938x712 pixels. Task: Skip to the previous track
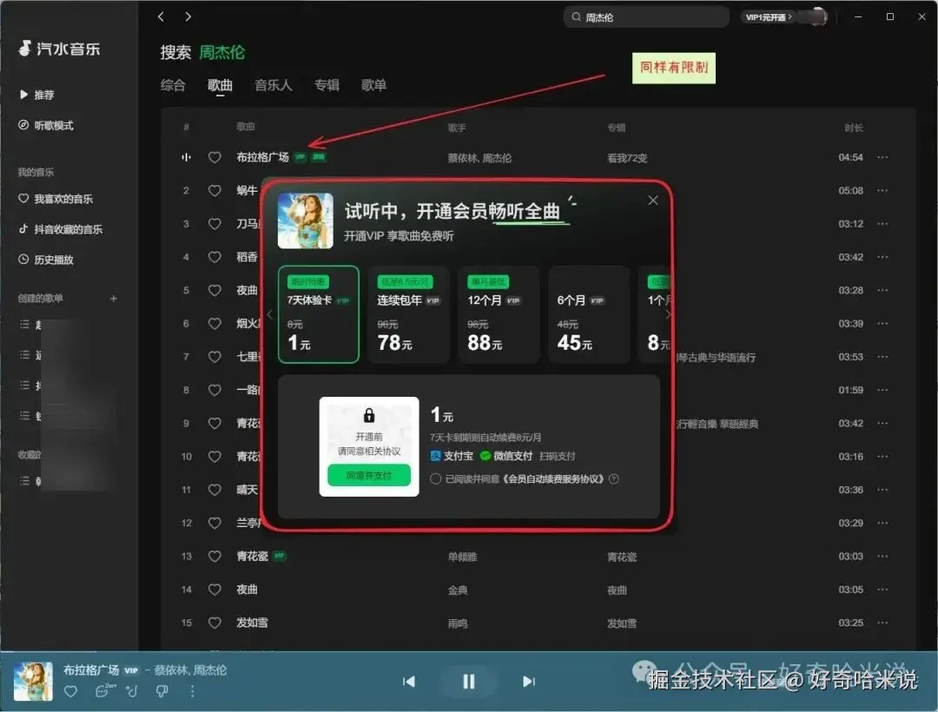409,682
